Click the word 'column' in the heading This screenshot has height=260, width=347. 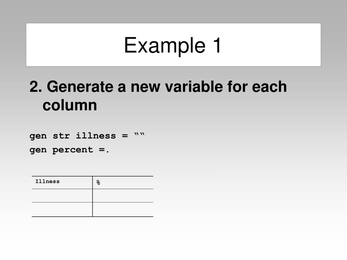70,105
